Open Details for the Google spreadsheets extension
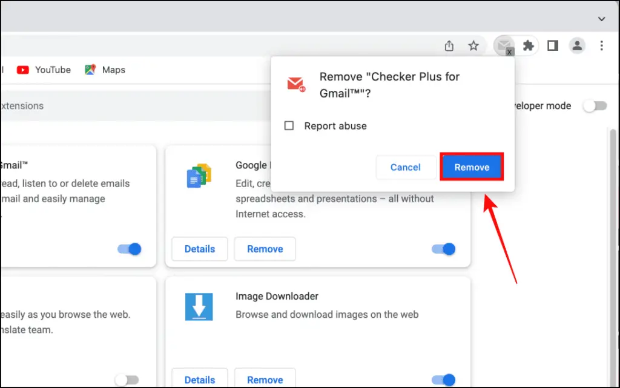 pos(200,249)
